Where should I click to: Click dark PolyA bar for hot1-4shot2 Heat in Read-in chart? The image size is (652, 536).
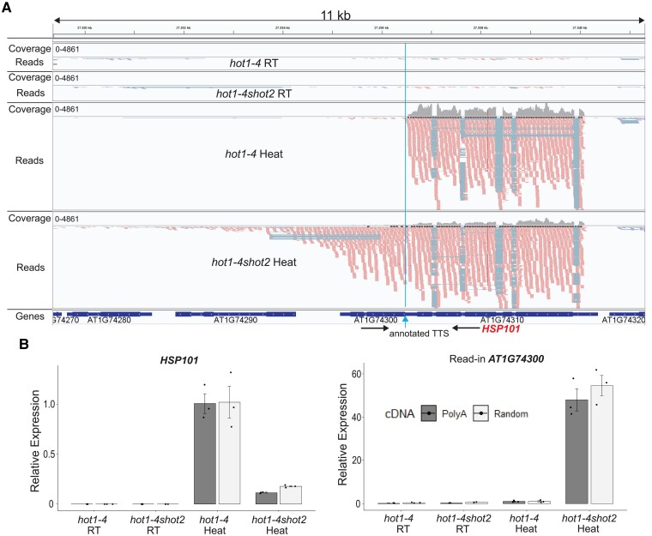point(577,452)
